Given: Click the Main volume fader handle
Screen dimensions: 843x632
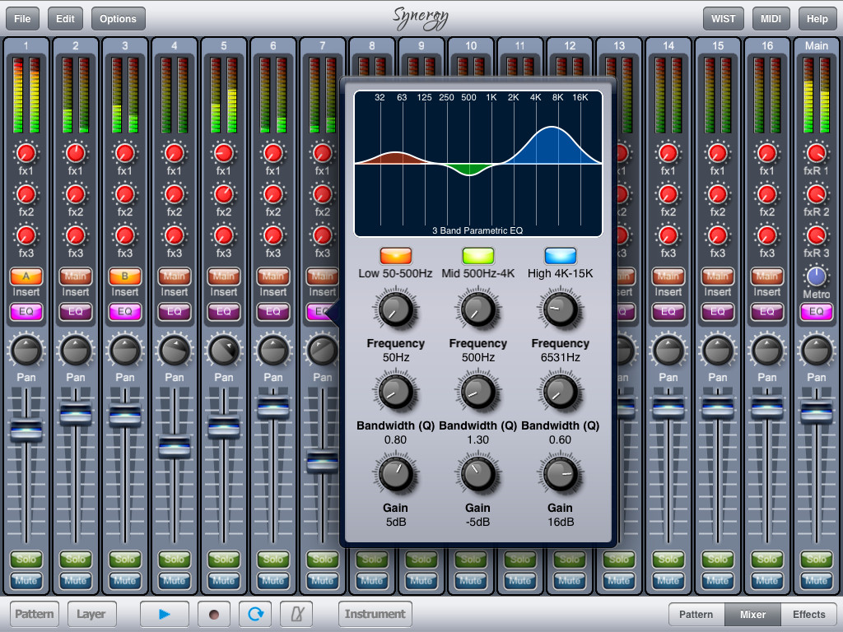Looking at the screenshot, I should pyautogui.click(x=816, y=411).
